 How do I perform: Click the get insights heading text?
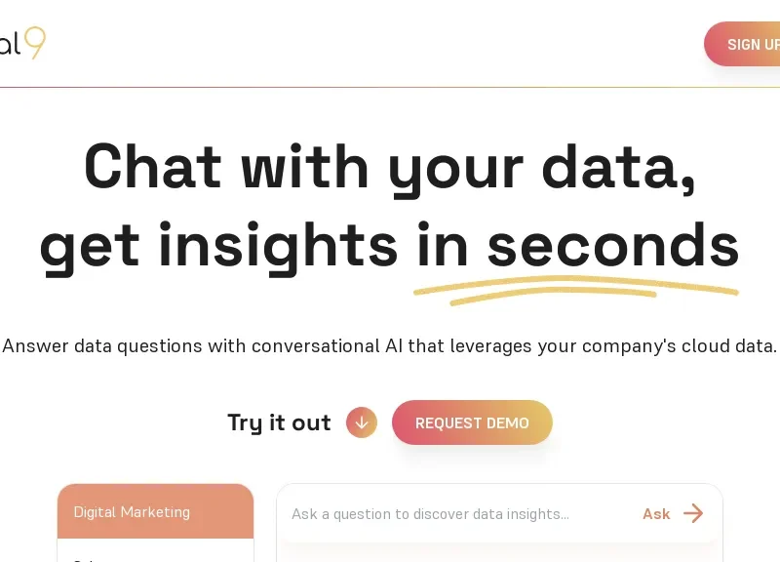[218, 244]
